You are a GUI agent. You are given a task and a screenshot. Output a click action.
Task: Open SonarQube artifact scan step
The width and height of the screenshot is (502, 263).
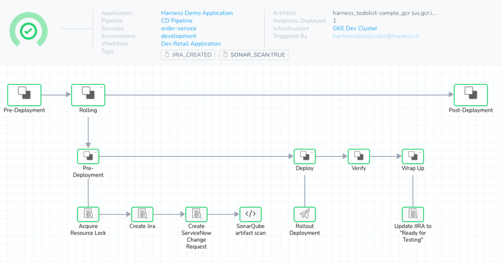tap(251, 214)
